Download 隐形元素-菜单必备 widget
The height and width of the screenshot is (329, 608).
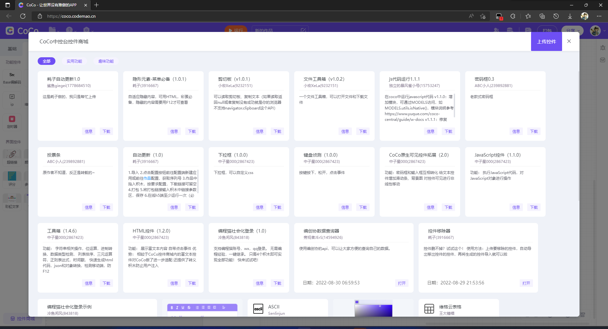192,131
